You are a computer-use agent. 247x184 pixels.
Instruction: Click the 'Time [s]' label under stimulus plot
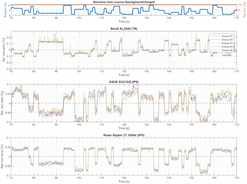pyautogui.click(x=124, y=22)
